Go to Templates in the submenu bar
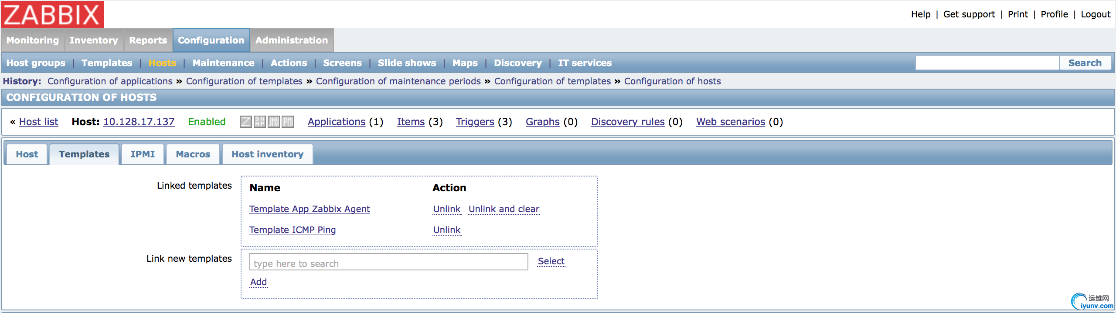 click(107, 63)
